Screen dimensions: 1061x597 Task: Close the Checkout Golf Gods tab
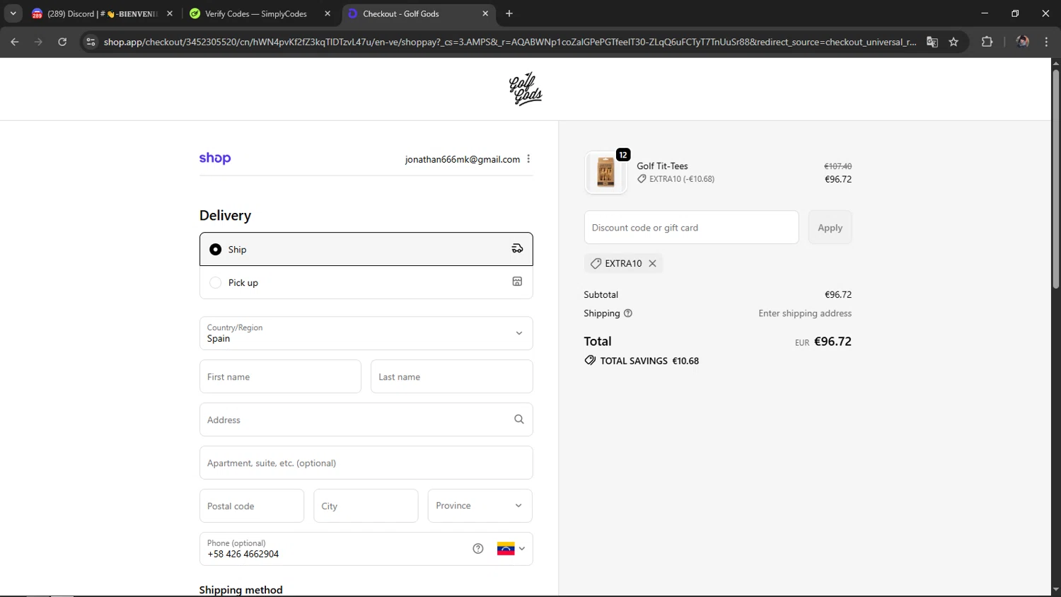[x=485, y=13]
